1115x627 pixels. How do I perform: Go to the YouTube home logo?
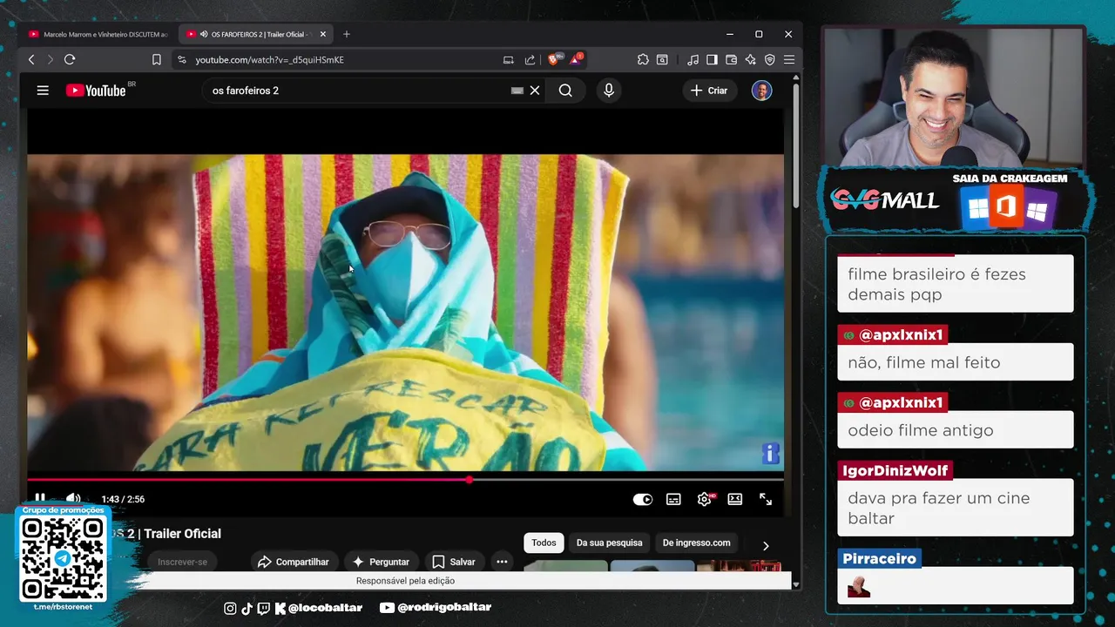pyautogui.click(x=96, y=91)
